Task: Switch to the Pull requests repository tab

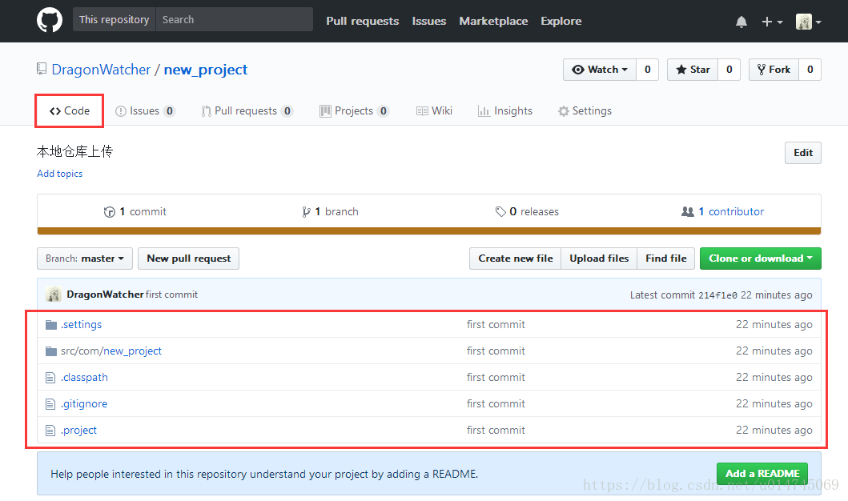Action: pyautogui.click(x=247, y=110)
